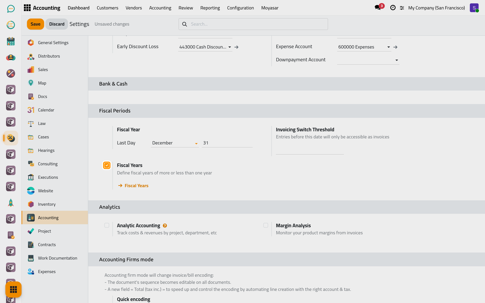The image size is (485, 303).
Task: Open the Customers menu
Action: pyautogui.click(x=107, y=8)
